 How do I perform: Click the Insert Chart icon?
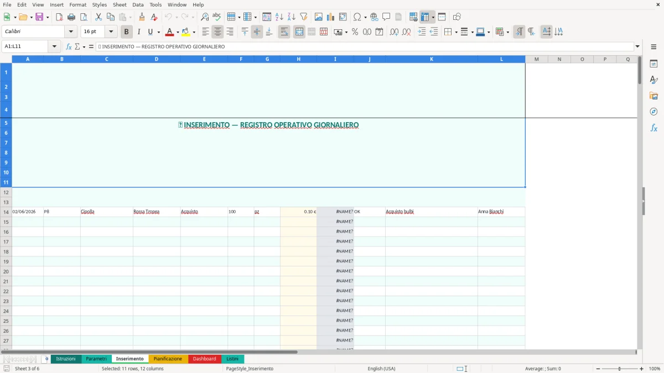point(331,17)
